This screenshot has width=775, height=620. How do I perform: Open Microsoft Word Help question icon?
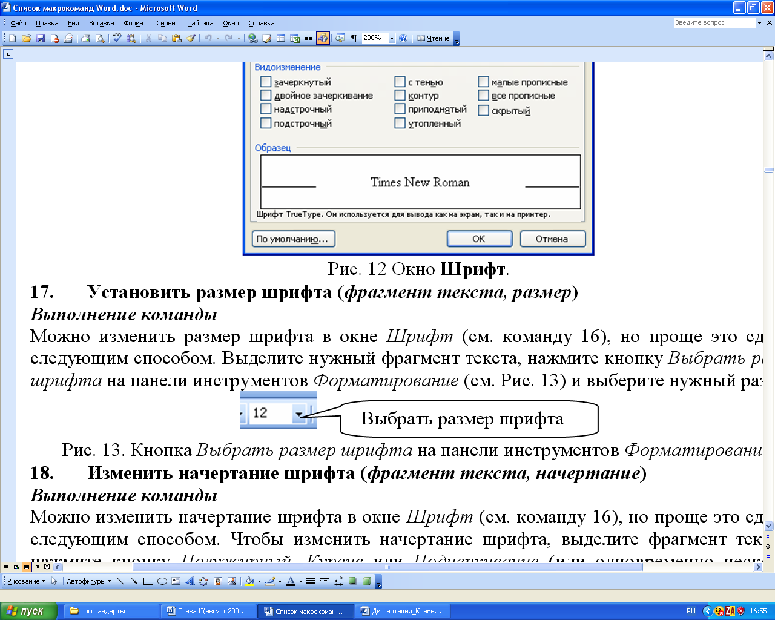403,38
